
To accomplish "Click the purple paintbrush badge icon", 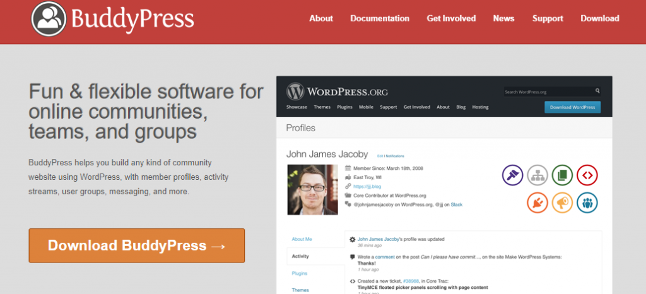I will 512,175.
